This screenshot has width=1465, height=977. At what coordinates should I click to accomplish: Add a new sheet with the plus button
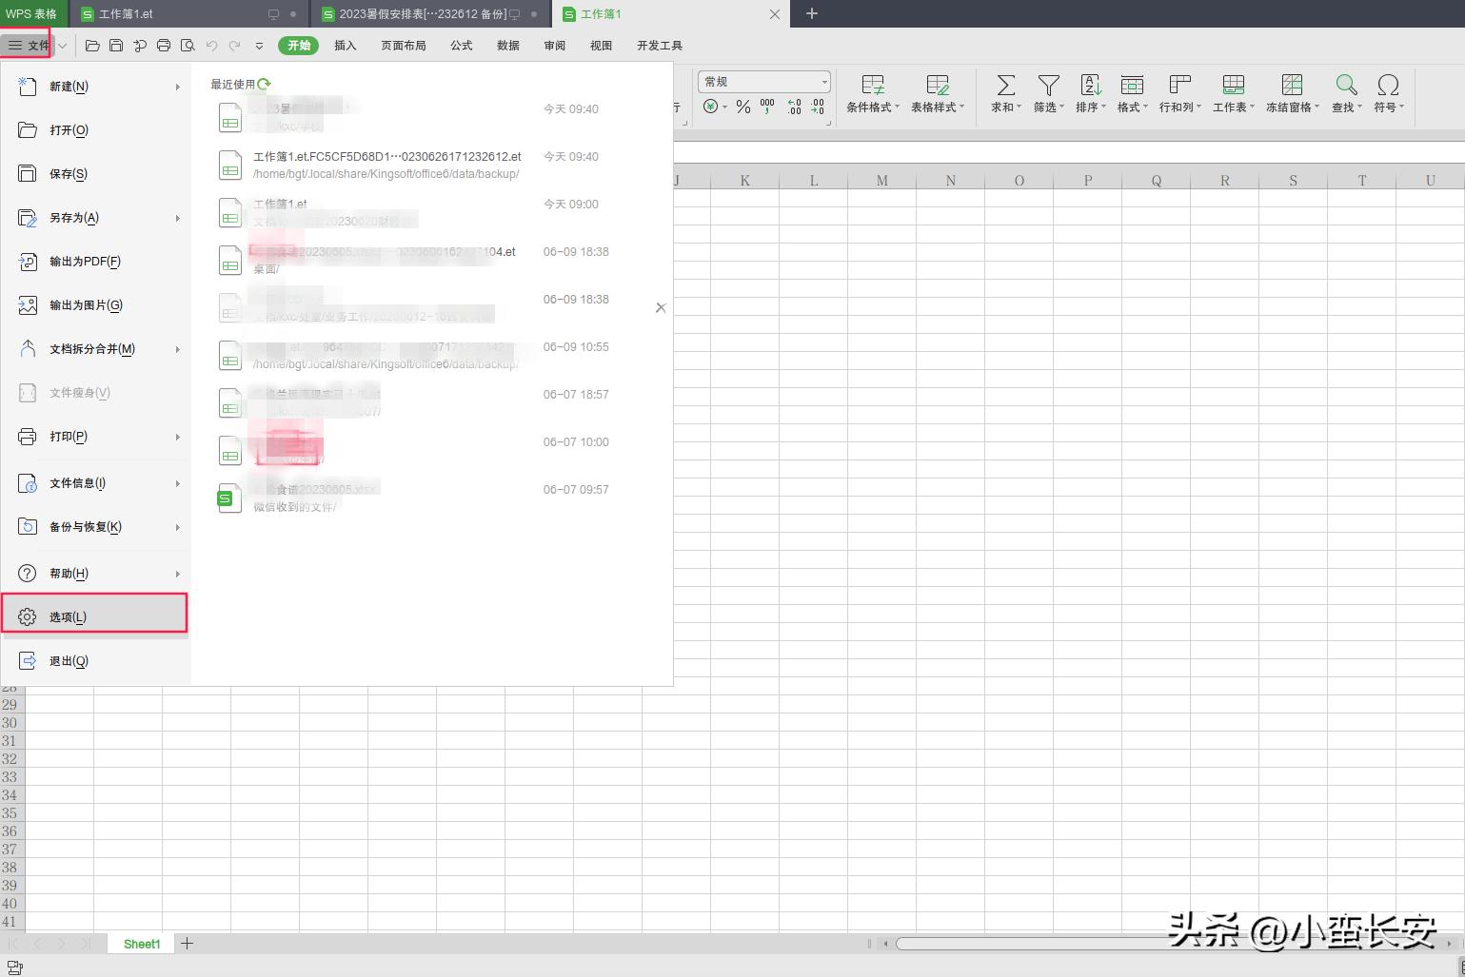tap(187, 943)
